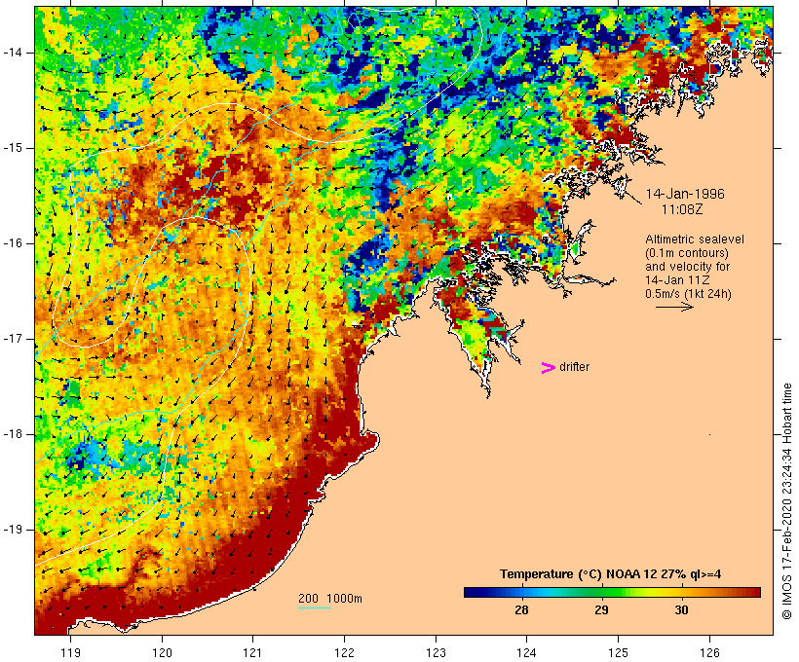The image size is (799, 662).
Task: Click the latitude label -16
Action: (x=12, y=243)
